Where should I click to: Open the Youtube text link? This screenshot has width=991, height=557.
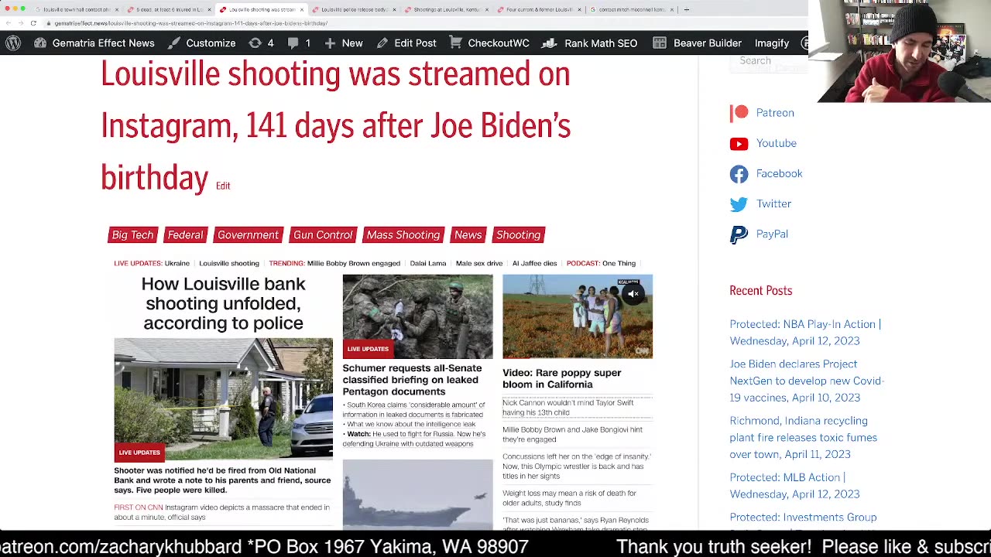point(777,143)
